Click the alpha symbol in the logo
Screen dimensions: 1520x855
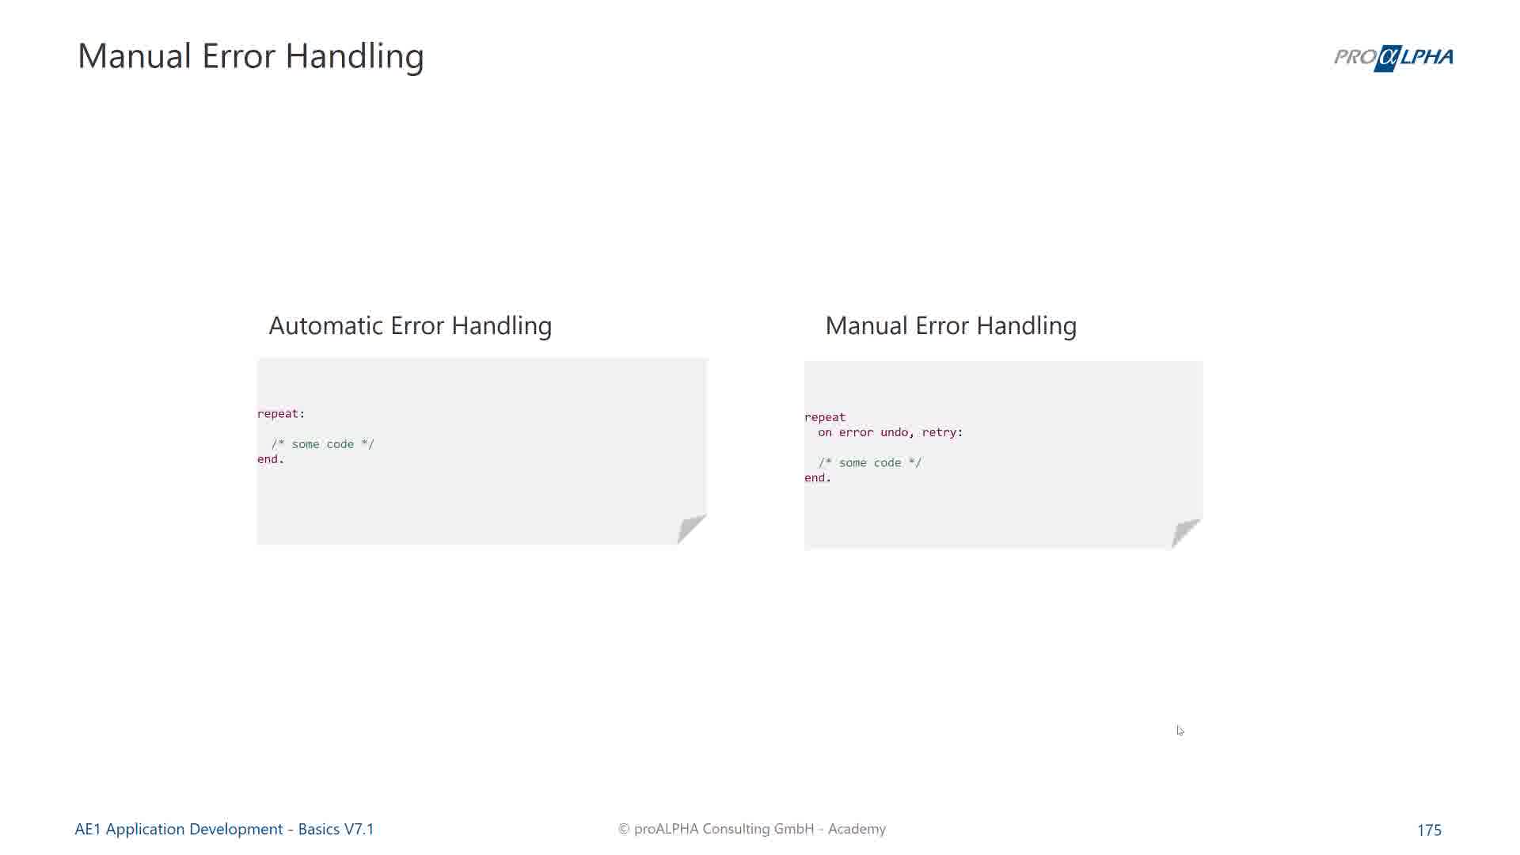(1389, 58)
